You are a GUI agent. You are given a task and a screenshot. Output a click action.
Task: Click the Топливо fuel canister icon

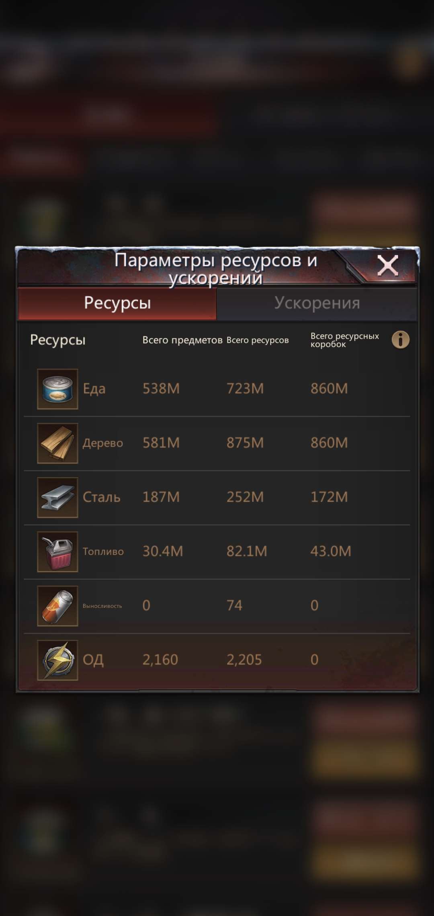[x=57, y=552]
